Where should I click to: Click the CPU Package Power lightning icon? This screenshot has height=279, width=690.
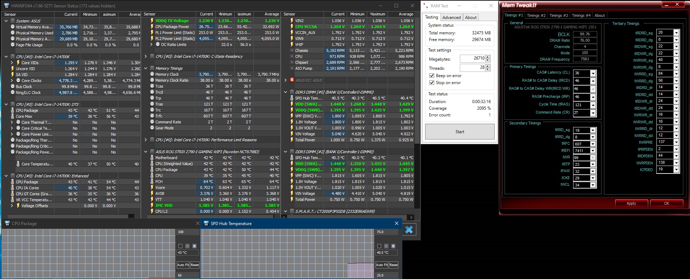(x=152, y=27)
